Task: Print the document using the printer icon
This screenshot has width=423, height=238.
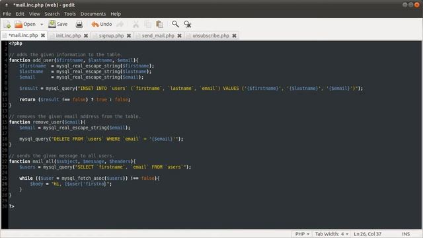Action: point(79,24)
